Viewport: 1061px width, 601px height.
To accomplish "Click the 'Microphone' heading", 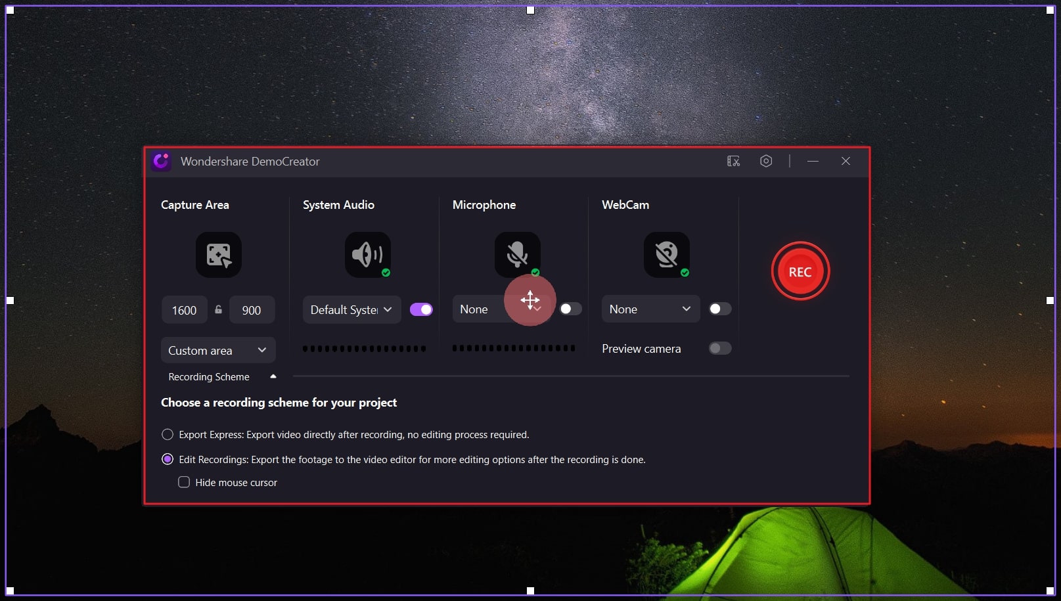I will pyautogui.click(x=484, y=205).
